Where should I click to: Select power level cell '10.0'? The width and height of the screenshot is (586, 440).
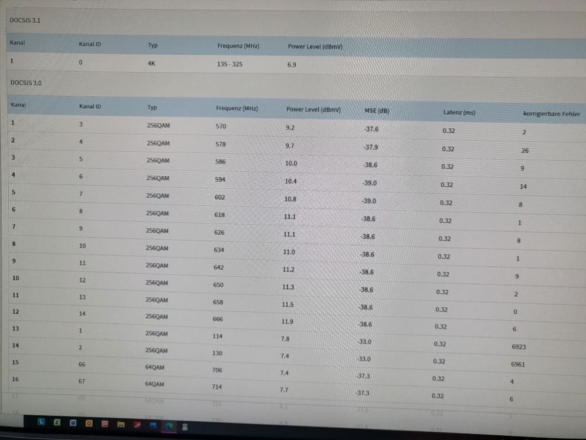point(291,163)
